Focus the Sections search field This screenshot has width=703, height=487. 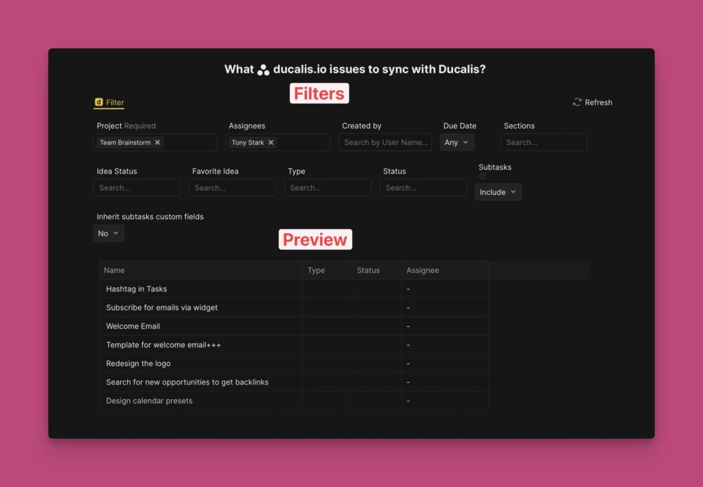[x=544, y=142]
